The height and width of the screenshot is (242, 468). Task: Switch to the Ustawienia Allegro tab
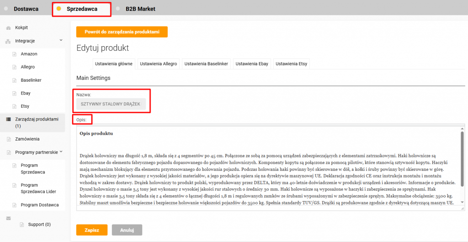pos(158,64)
